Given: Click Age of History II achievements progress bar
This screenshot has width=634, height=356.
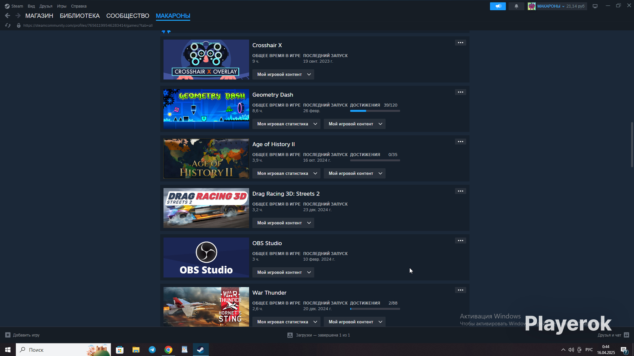Looking at the screenshot, I should [x=375, y=161].
